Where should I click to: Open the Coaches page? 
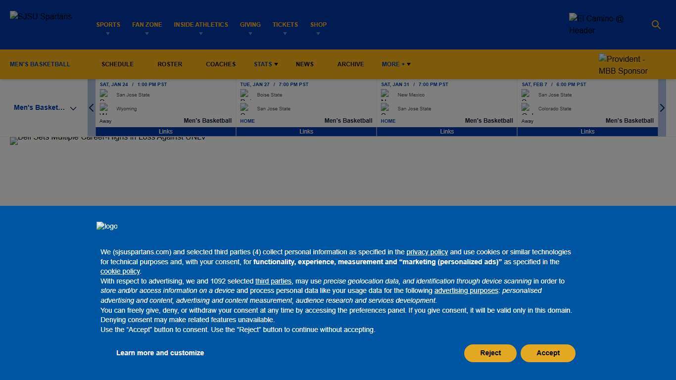point(221,64)
